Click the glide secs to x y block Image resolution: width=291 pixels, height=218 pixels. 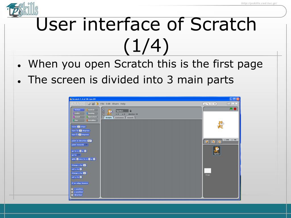[84, 159]
